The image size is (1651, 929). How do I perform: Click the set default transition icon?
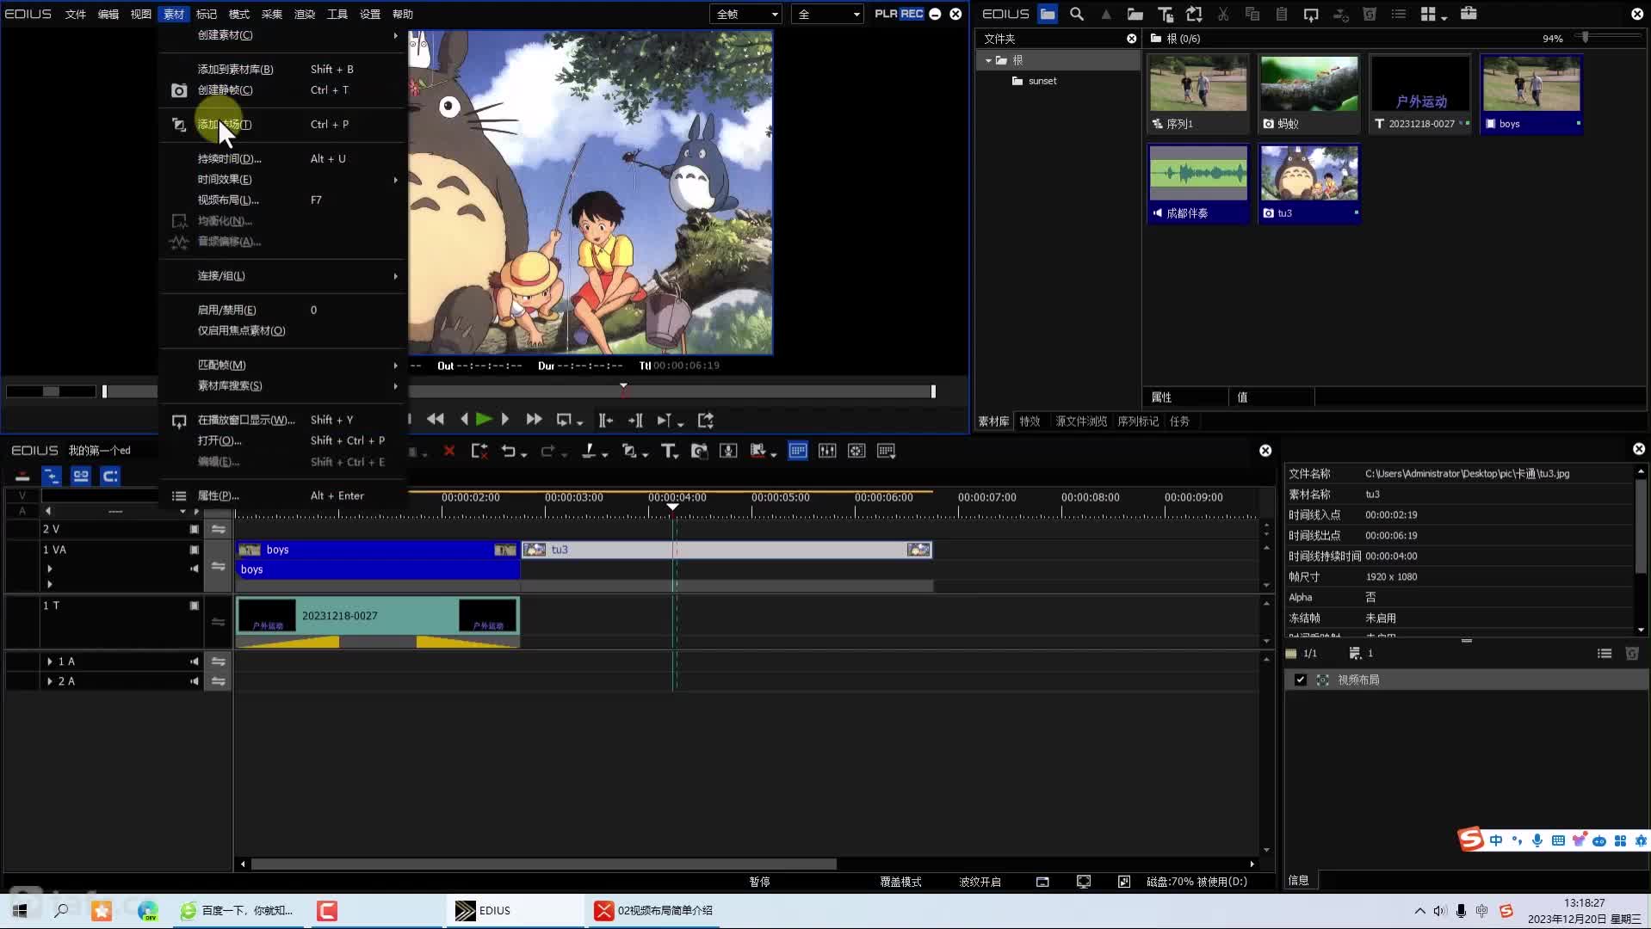[629, 451]
